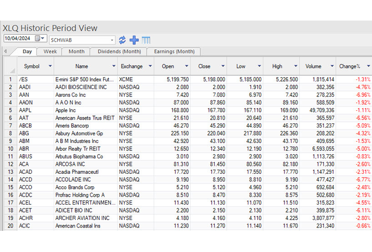372x252 pixels.
Task: Open the Earnings (Month) tab
Action: coord(173,51)
